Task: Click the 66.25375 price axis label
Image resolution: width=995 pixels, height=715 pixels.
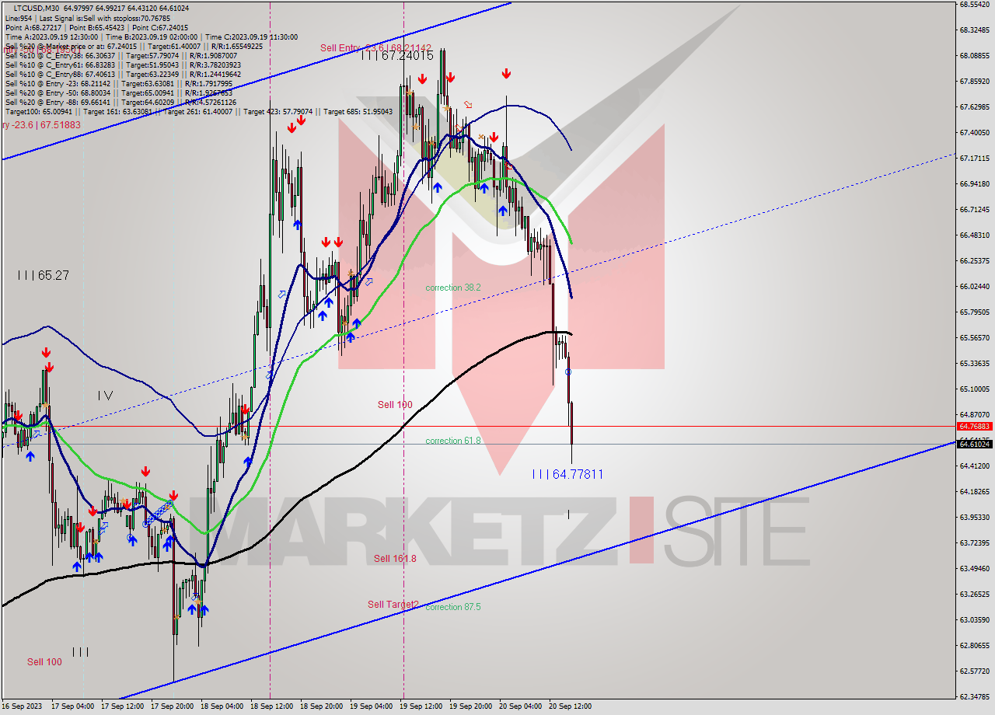Action: pyautogui.click(x=974, y=261)
